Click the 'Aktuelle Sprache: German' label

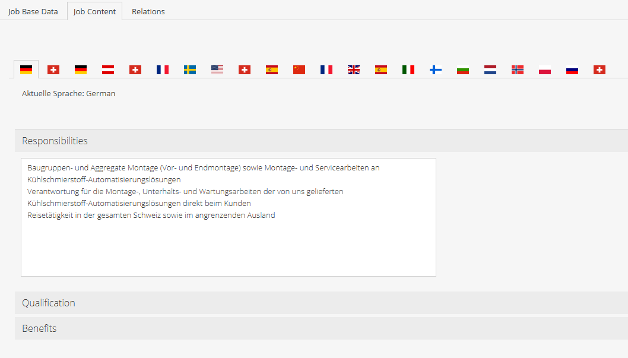[x=69, y=94]
